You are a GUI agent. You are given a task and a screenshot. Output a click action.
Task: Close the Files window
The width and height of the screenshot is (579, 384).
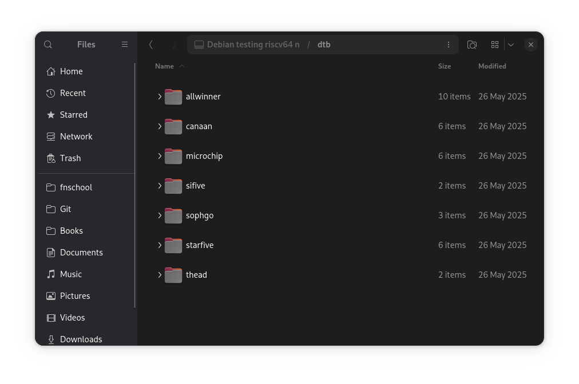tap(530, 45)
